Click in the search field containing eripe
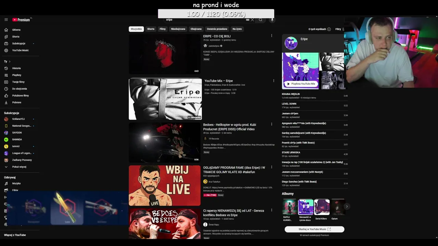 [x=205, y=20]
